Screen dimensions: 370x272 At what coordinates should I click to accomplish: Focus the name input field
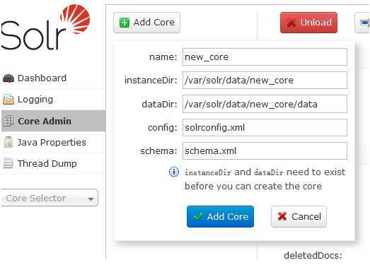(x=265, y=57)
